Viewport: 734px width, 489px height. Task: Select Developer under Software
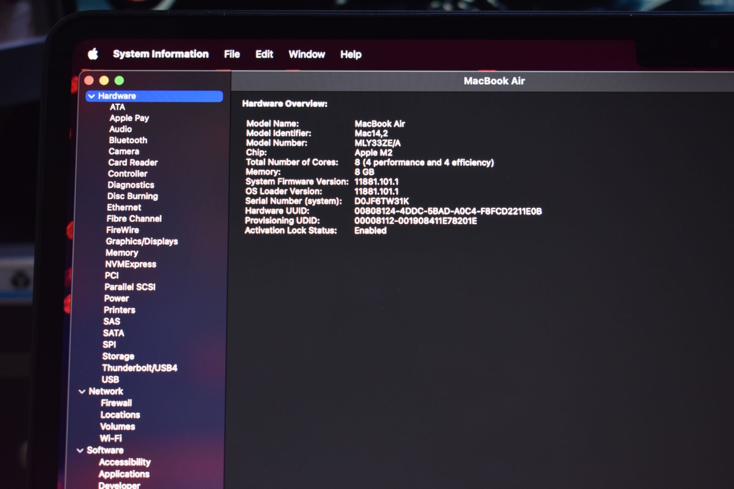(119, 485)
